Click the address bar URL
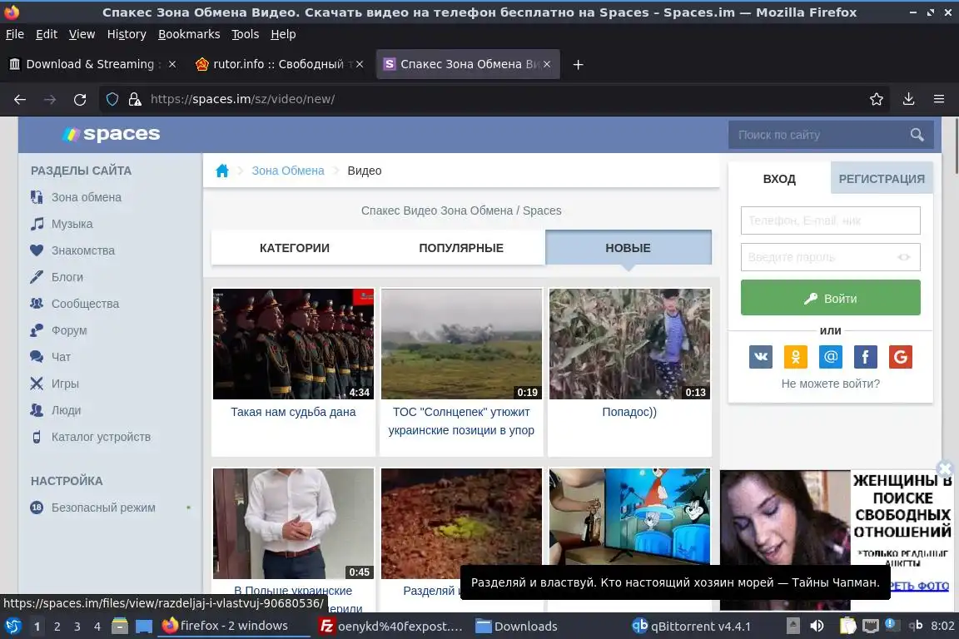The height and width of the screenshot is (639, 959). tap(242, 99)
